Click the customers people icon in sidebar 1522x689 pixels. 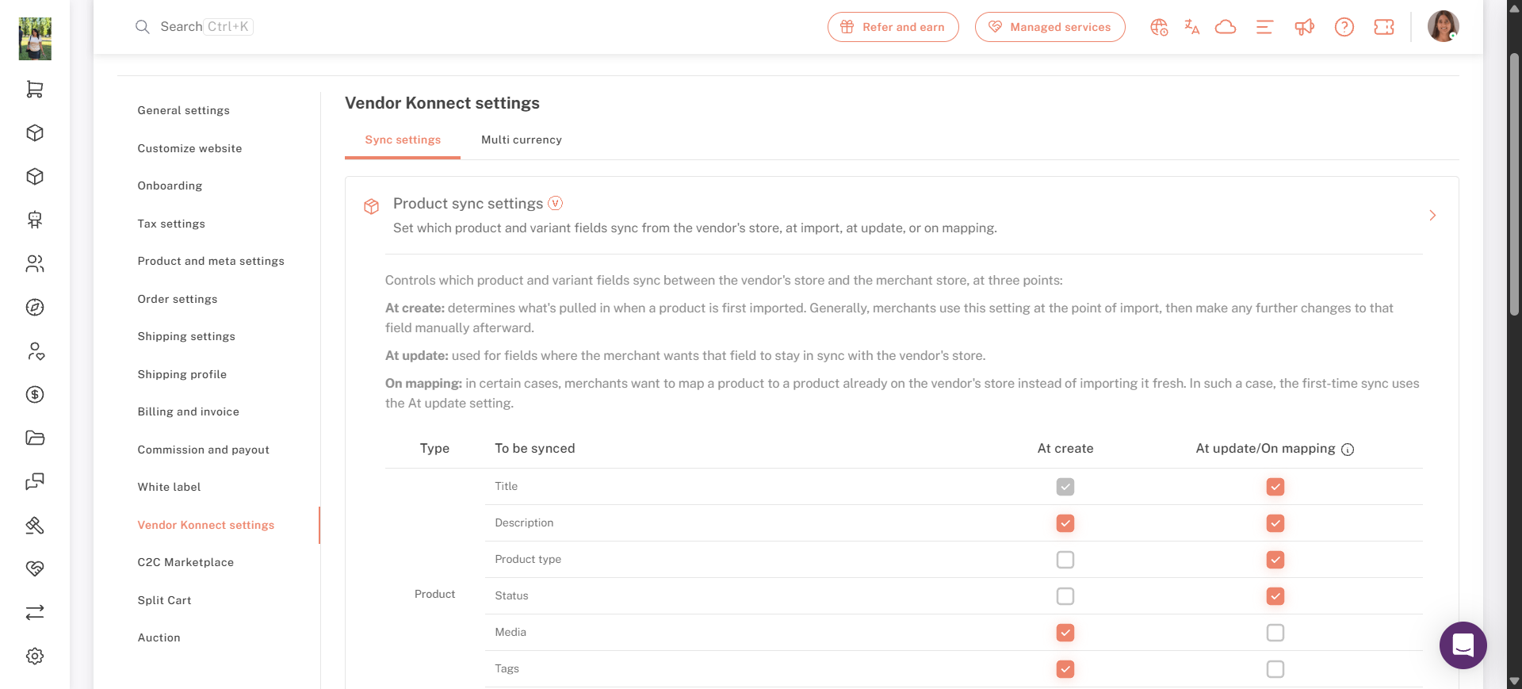coord(35,264)
